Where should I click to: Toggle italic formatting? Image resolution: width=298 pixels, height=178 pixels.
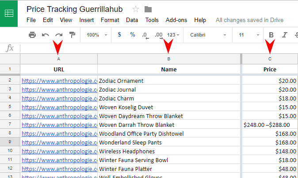285,35
